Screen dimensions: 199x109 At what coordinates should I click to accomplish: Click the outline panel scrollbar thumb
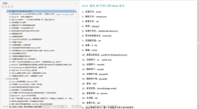tap(76, 12)
